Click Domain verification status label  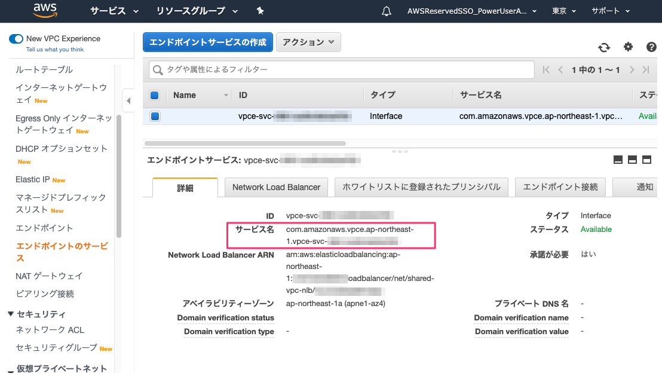[225, 317]
